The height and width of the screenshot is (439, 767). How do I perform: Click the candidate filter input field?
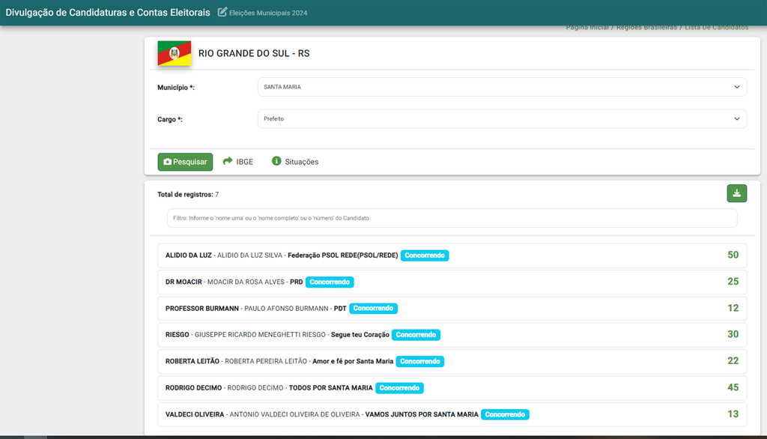[452, 218]
